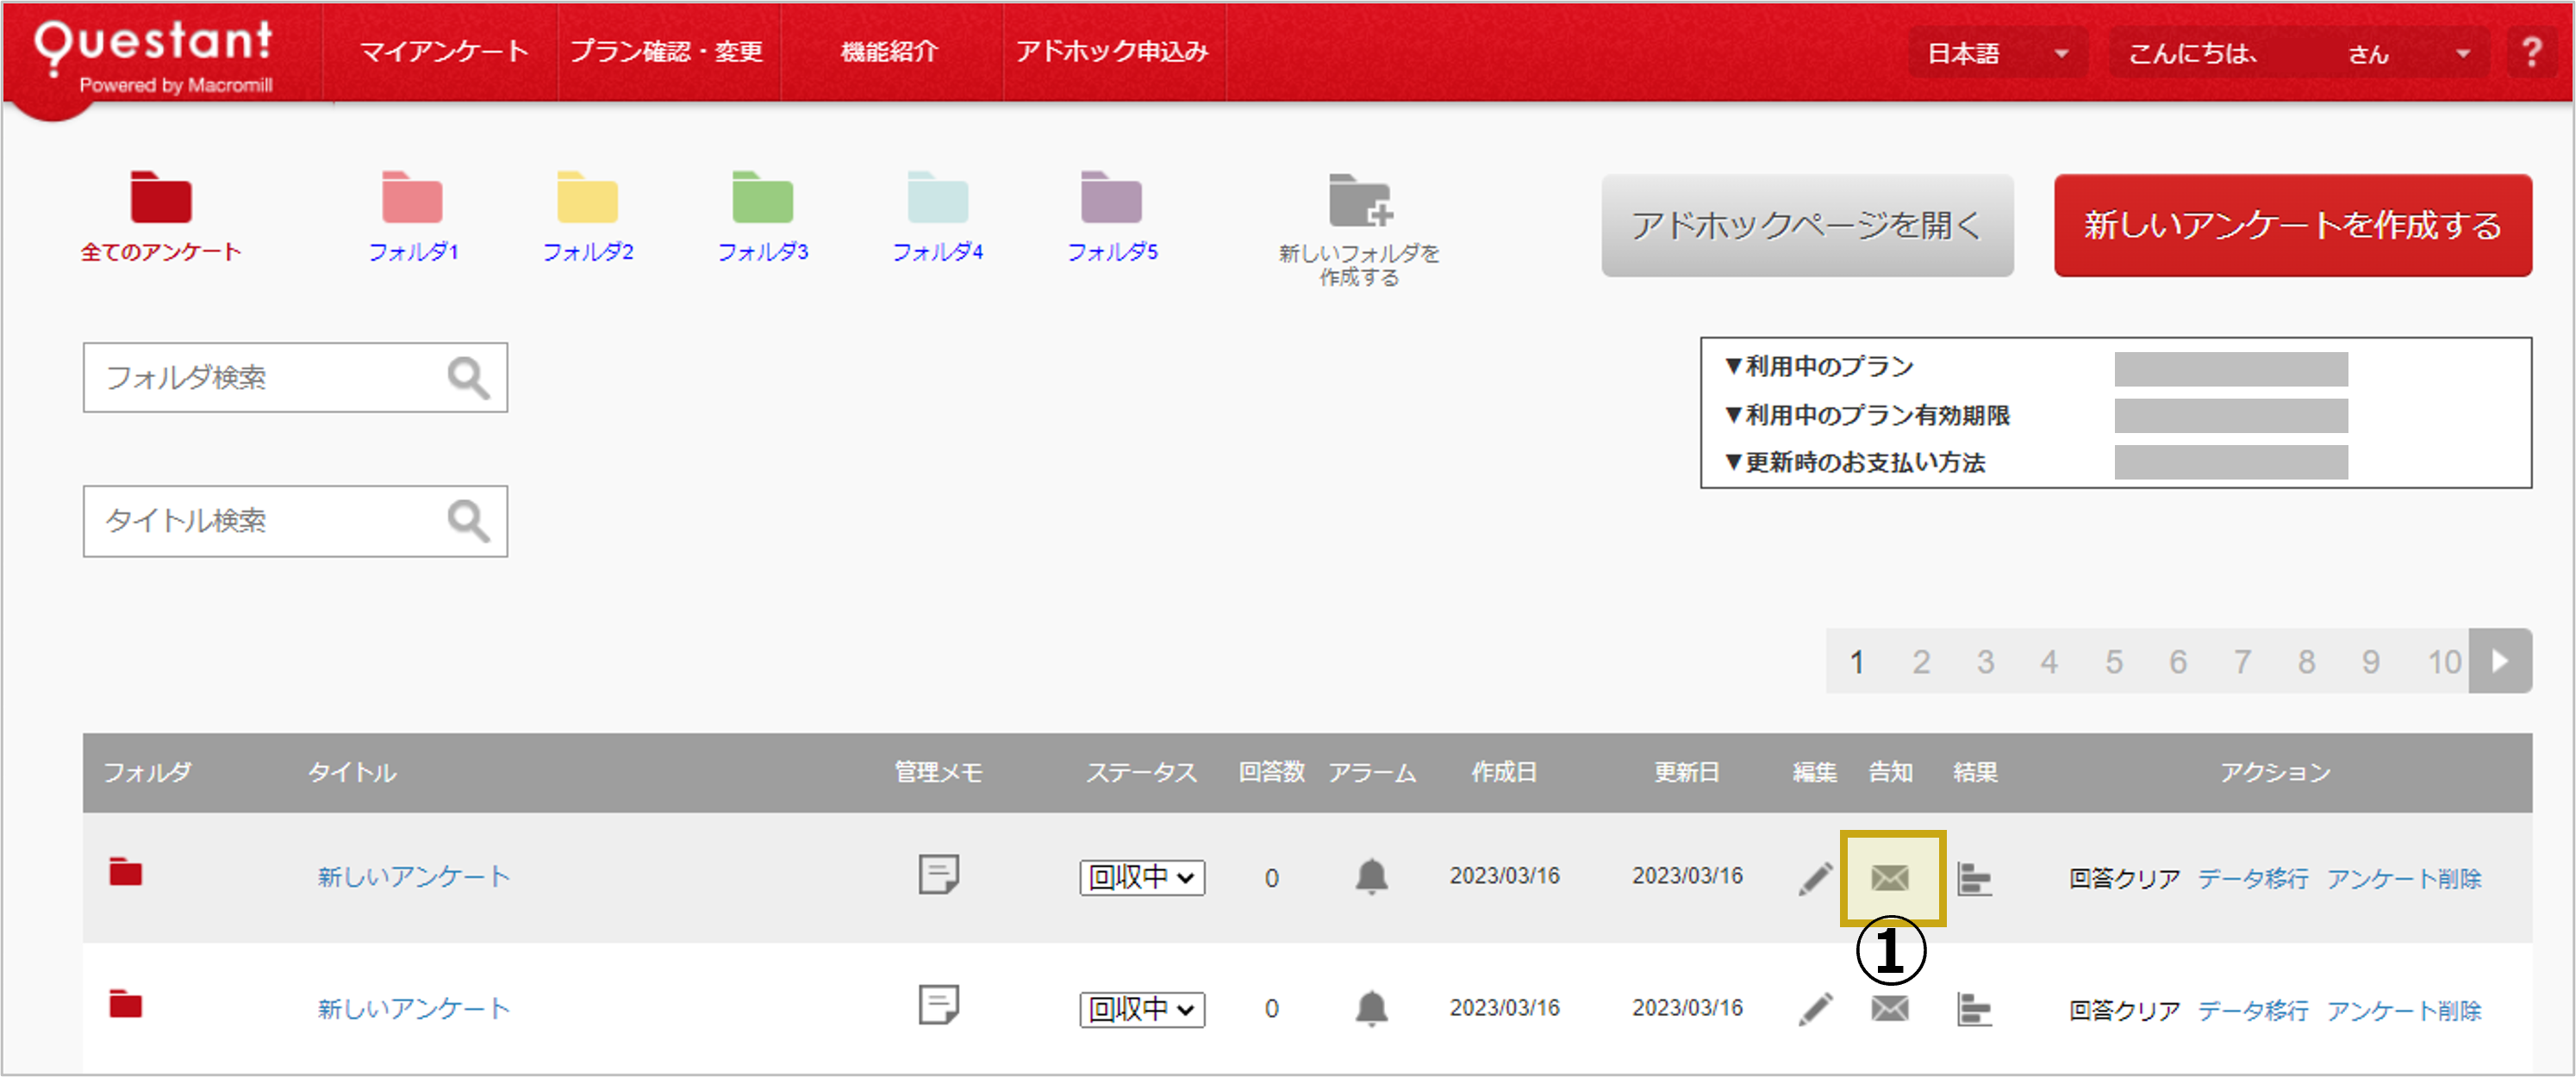Click the ステータス column header

1141,772
